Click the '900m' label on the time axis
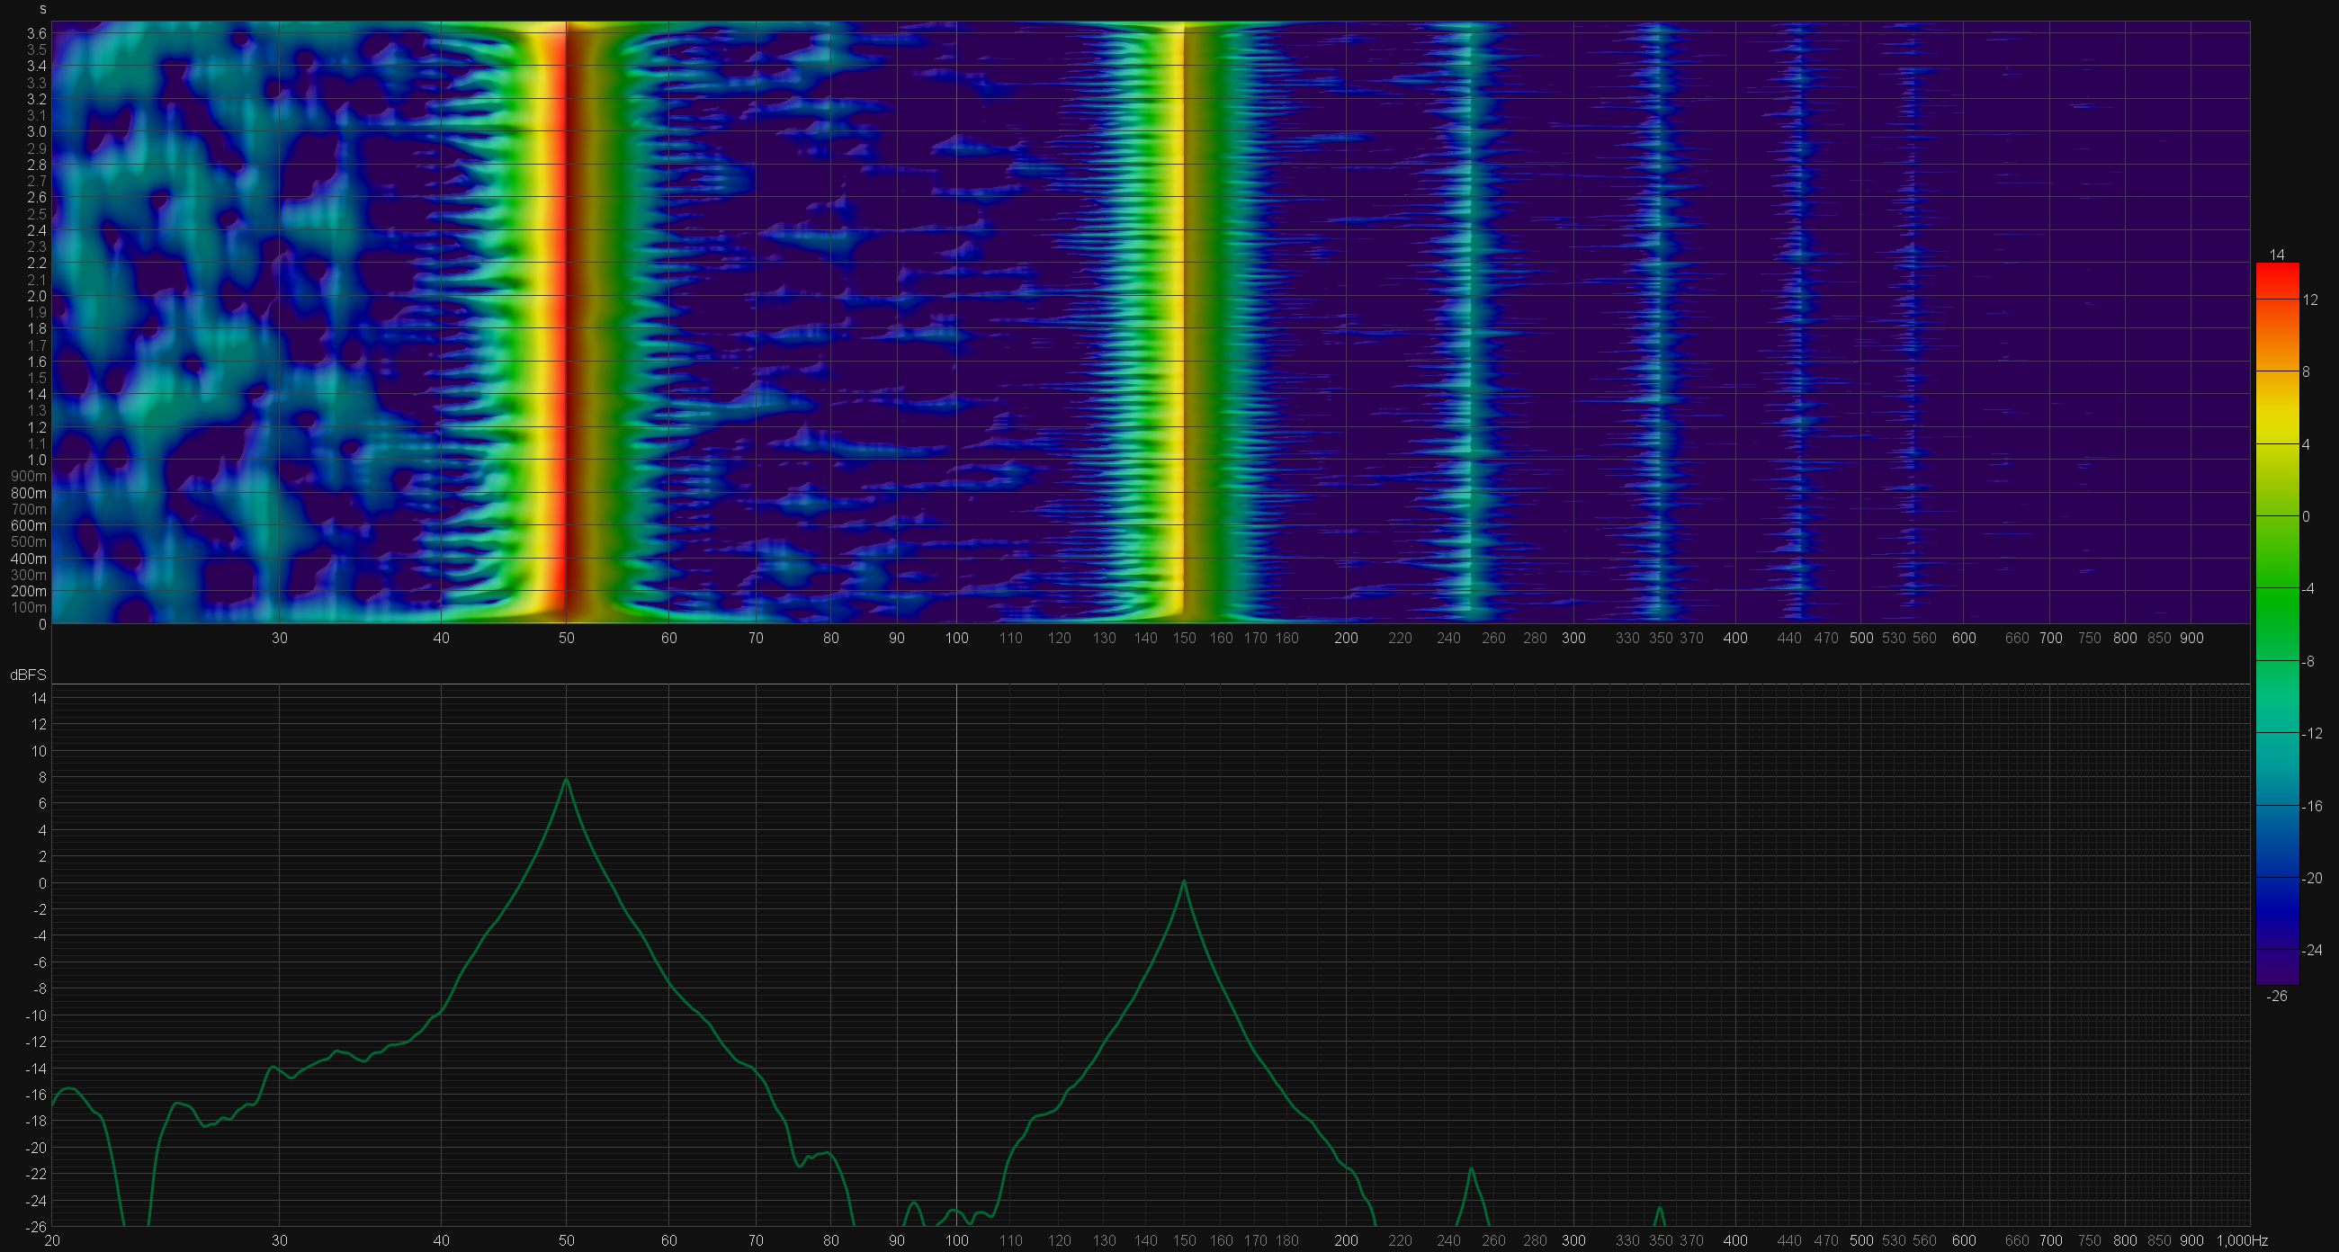 [x=29, y=477]
